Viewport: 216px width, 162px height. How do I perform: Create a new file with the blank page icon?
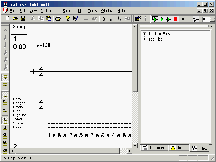coord(7,18)
